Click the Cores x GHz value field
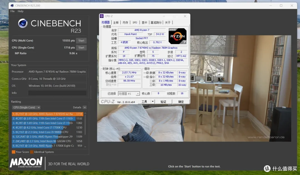 (x=57, y=79)
